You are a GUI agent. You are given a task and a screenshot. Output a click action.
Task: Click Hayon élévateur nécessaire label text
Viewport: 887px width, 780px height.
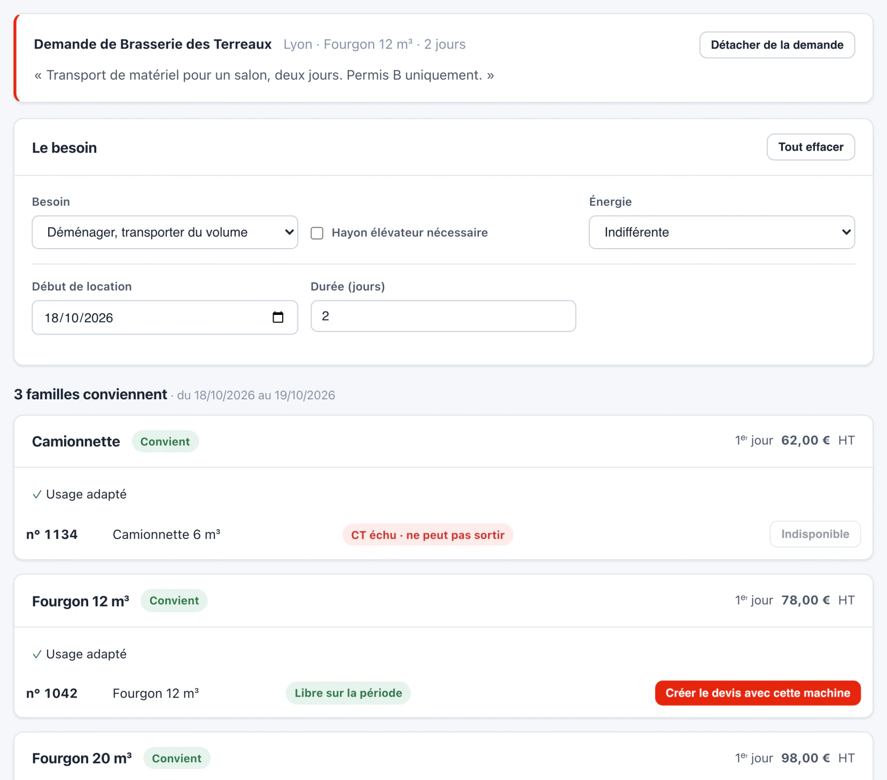click(410, 233)
